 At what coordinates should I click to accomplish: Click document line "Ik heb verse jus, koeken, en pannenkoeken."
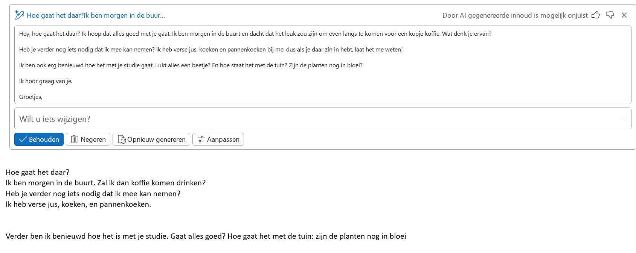pos(78,205)
